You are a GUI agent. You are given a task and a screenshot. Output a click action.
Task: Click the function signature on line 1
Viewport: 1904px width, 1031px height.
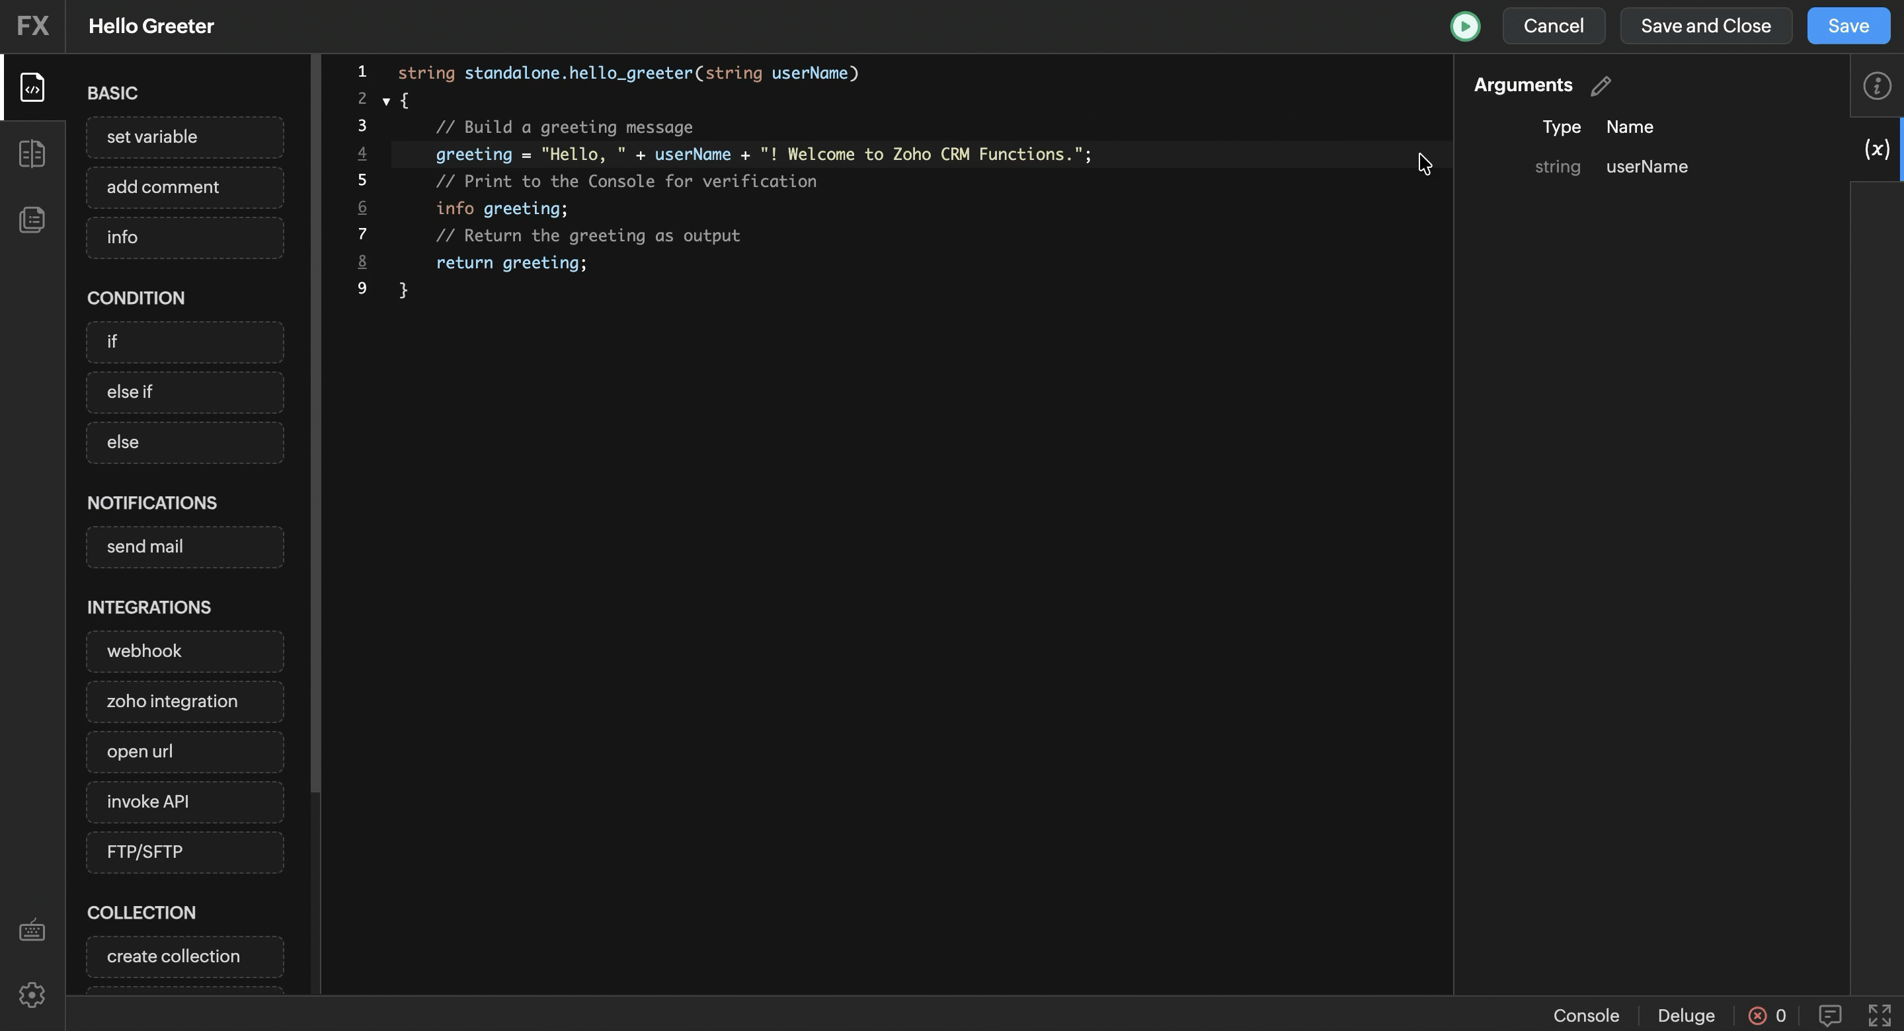(x=628, y=73)
